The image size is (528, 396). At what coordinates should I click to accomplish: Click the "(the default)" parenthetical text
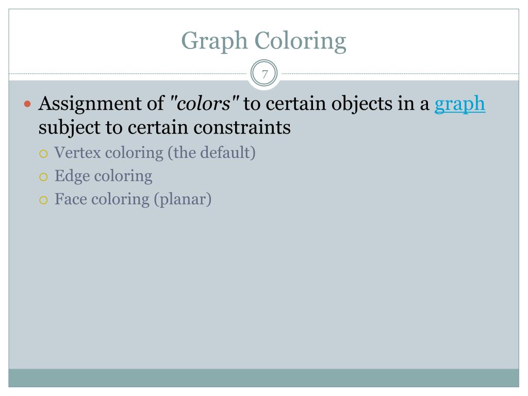212,153
